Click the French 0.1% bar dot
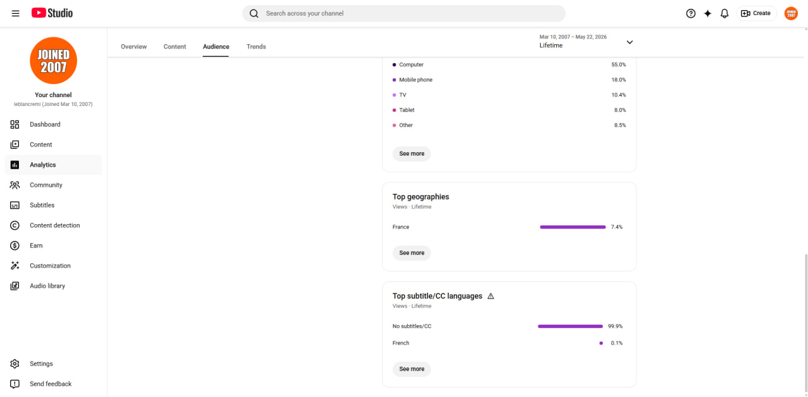Viewport: 808px width, 397px height. 601,343
